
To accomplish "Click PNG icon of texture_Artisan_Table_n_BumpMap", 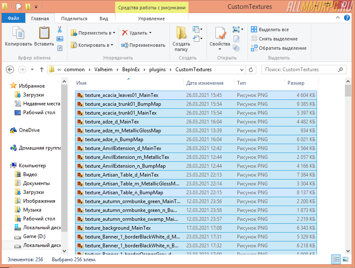I will click(x=80, y=193).
